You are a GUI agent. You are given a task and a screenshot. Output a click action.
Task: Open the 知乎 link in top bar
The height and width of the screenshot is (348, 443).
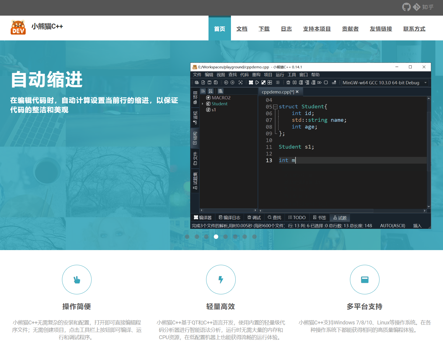pyautogui.click(x=428, y=7)
